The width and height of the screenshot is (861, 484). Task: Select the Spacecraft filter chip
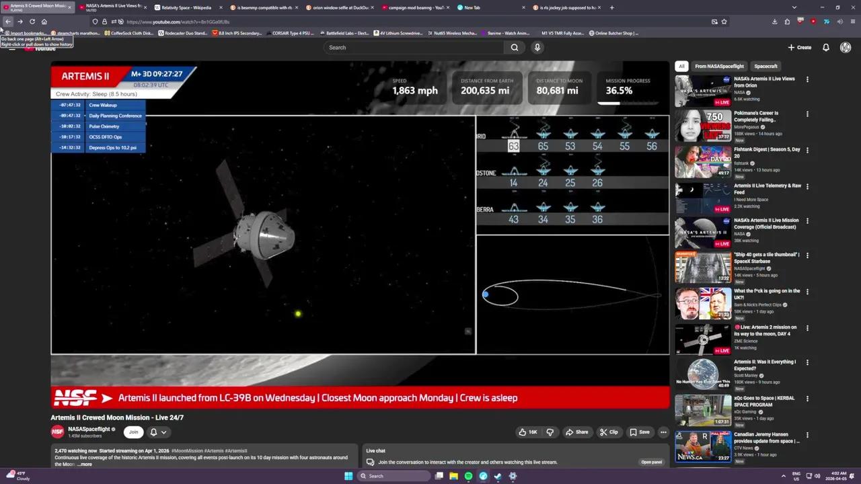click(765, 67)
